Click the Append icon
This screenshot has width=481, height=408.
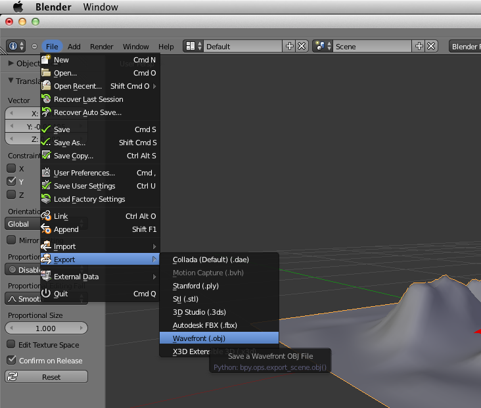[46, 229]
